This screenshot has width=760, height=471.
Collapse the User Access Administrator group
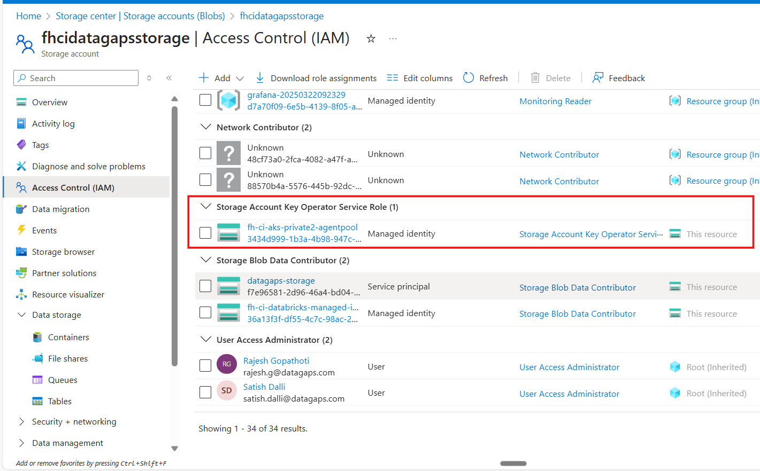tap(205, 340)
